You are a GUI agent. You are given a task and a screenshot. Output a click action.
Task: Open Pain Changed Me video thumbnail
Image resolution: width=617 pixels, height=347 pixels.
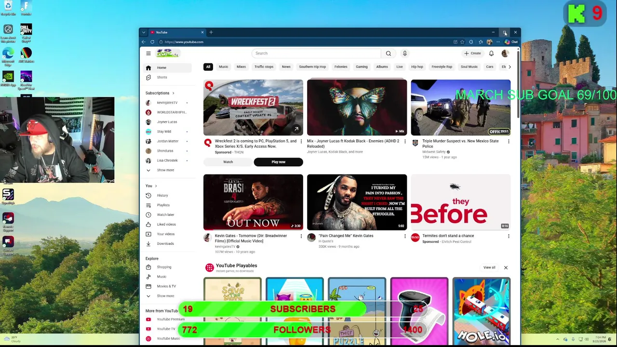[x=357, y=202]
